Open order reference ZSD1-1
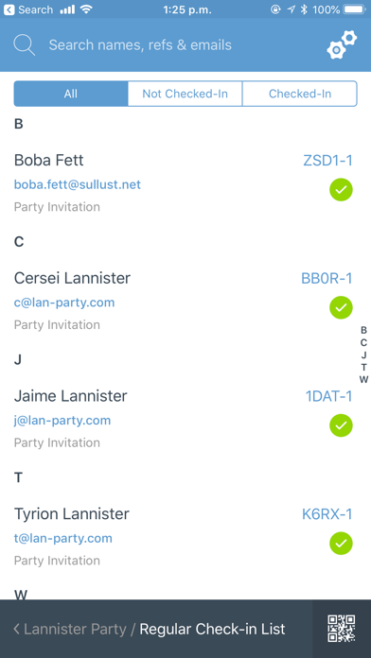Image resolution: width=371 pixels, height=658 pixels. coord(327,161)
